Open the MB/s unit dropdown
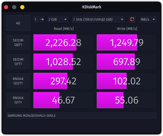The width and height of the screenshot is (163, 136). pyautogui.click(x=148, y=19)
